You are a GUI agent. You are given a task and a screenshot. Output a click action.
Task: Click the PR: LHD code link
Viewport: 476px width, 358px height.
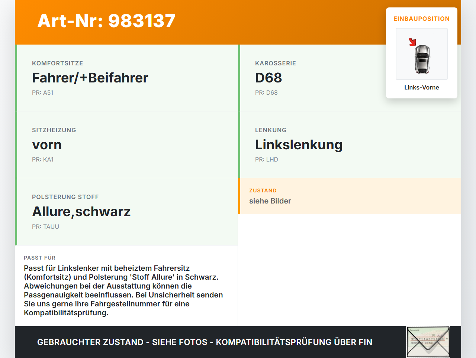(x=266, y=159)
